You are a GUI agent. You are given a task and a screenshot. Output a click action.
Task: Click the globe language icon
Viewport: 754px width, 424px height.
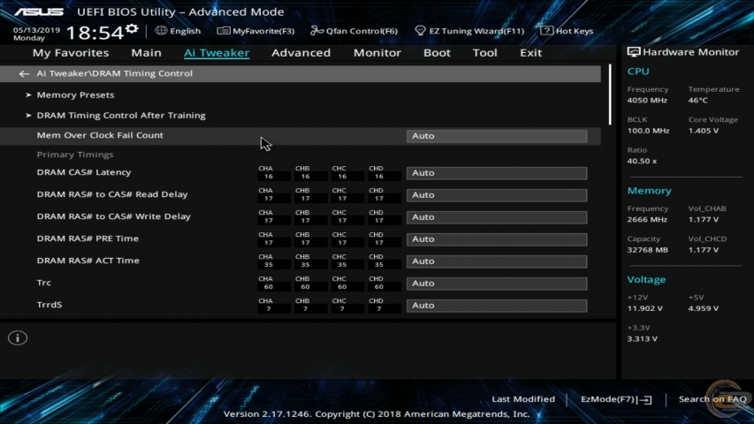point(161,31)
